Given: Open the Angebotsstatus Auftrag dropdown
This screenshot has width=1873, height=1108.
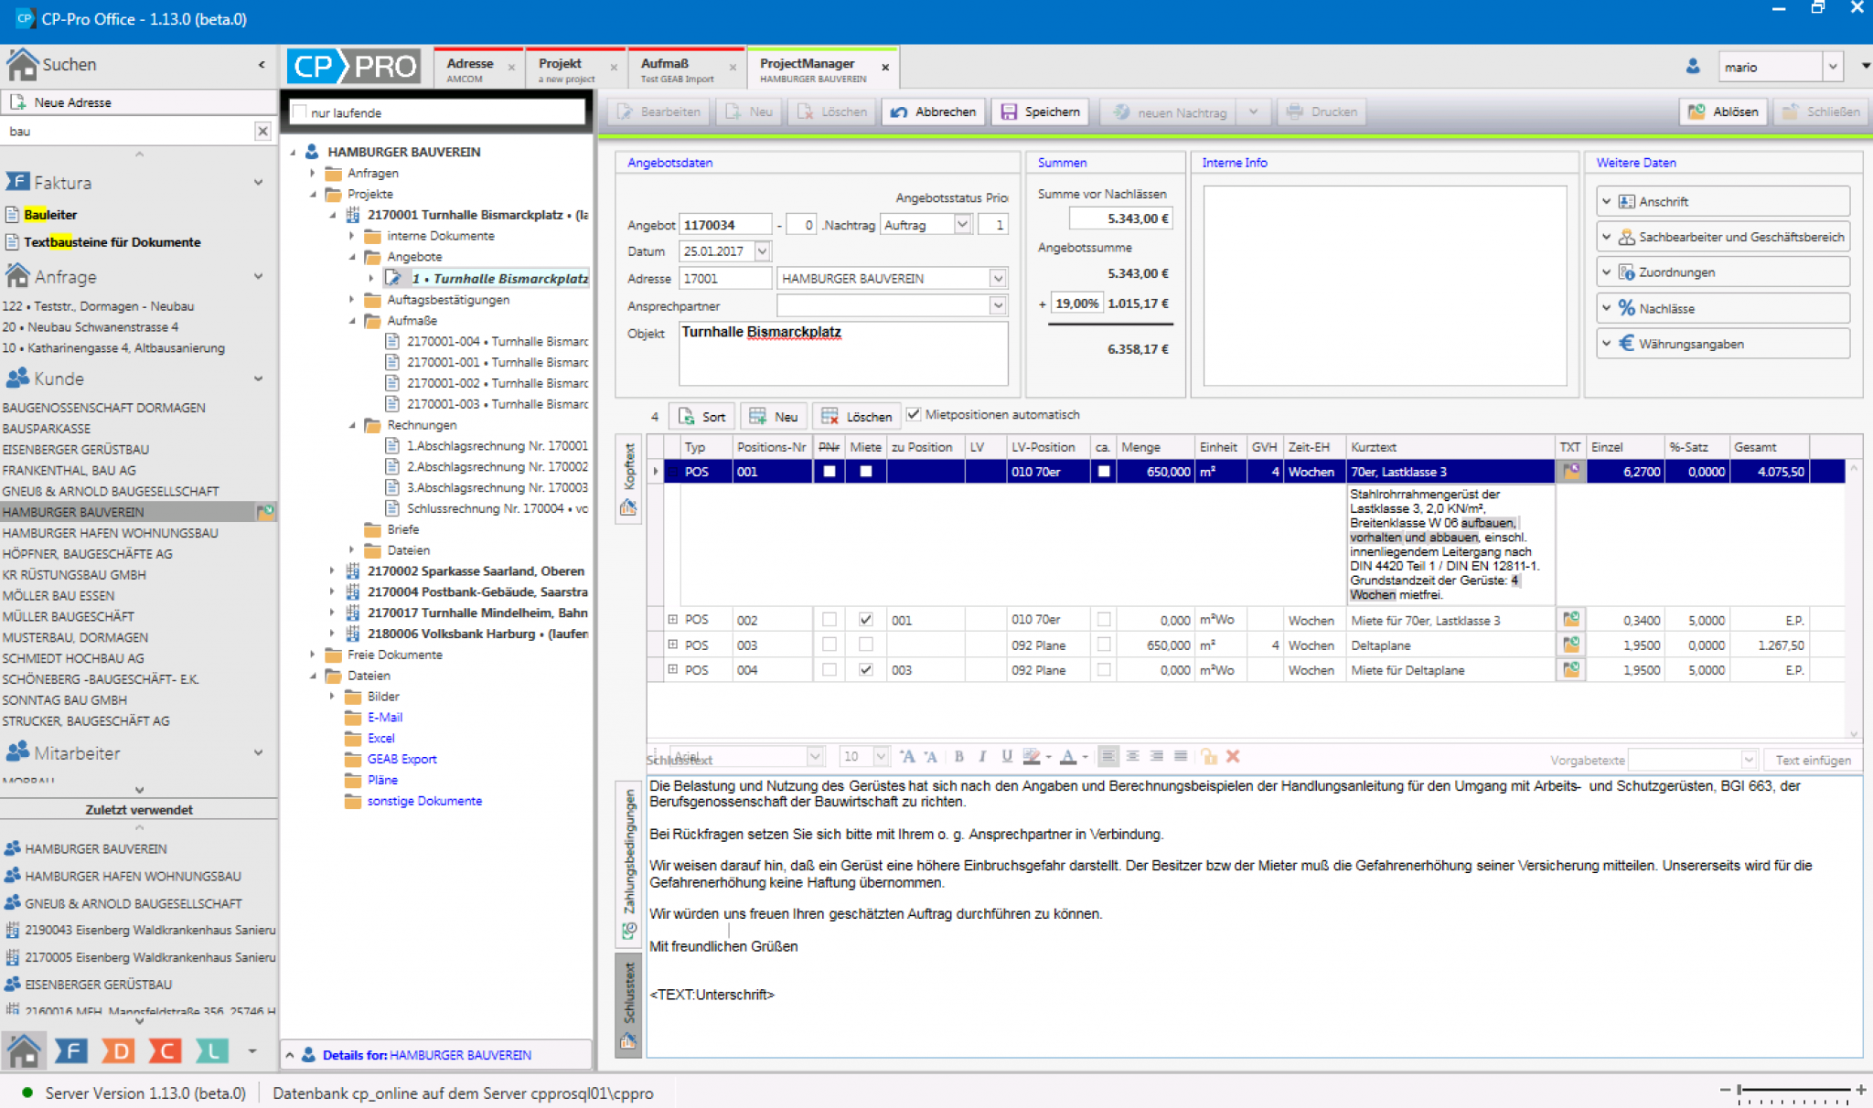Looking at the screenshot, I should point(962,223).
